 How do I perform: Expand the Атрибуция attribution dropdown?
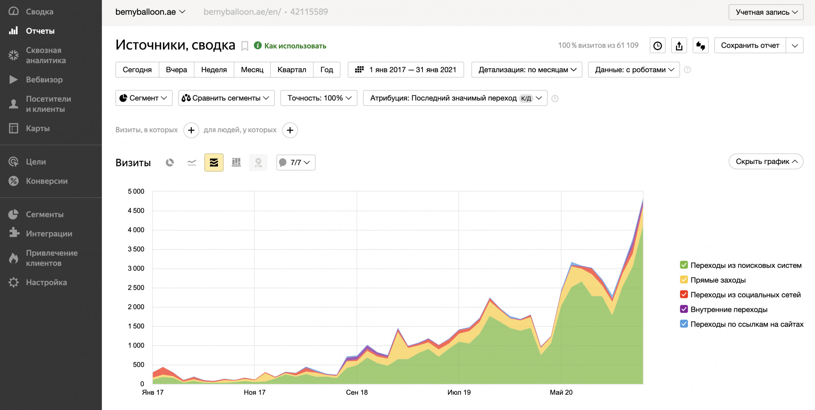pyautogui.click(x=455, y=98)
